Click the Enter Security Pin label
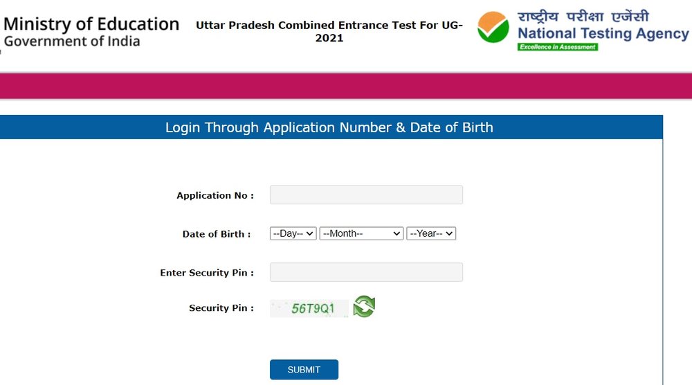The image size is (692, 385). [x=206, y=273]
